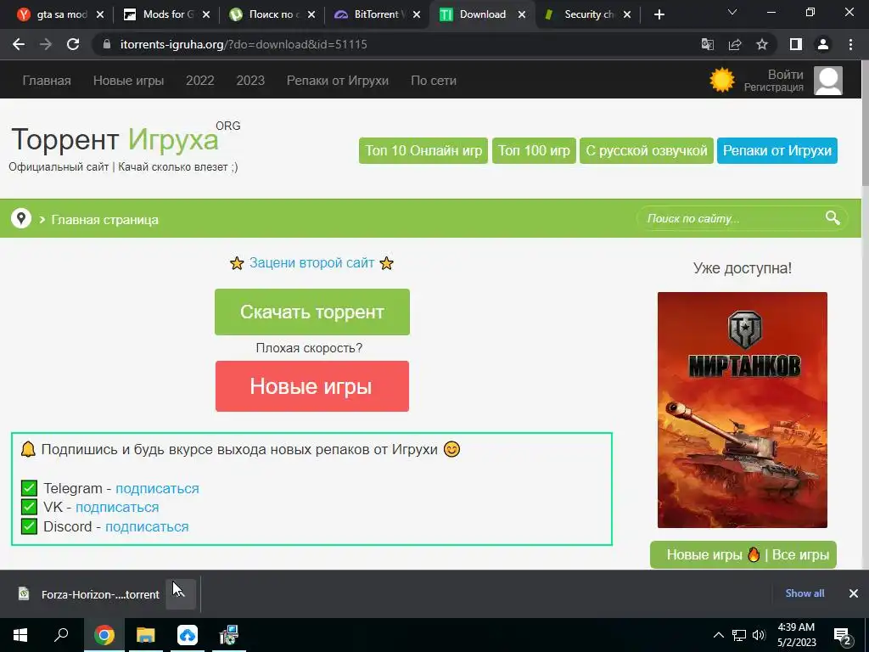Close the BitTorrent tab
This screenshot has height=652, width=869.
(x=417, y=15)
